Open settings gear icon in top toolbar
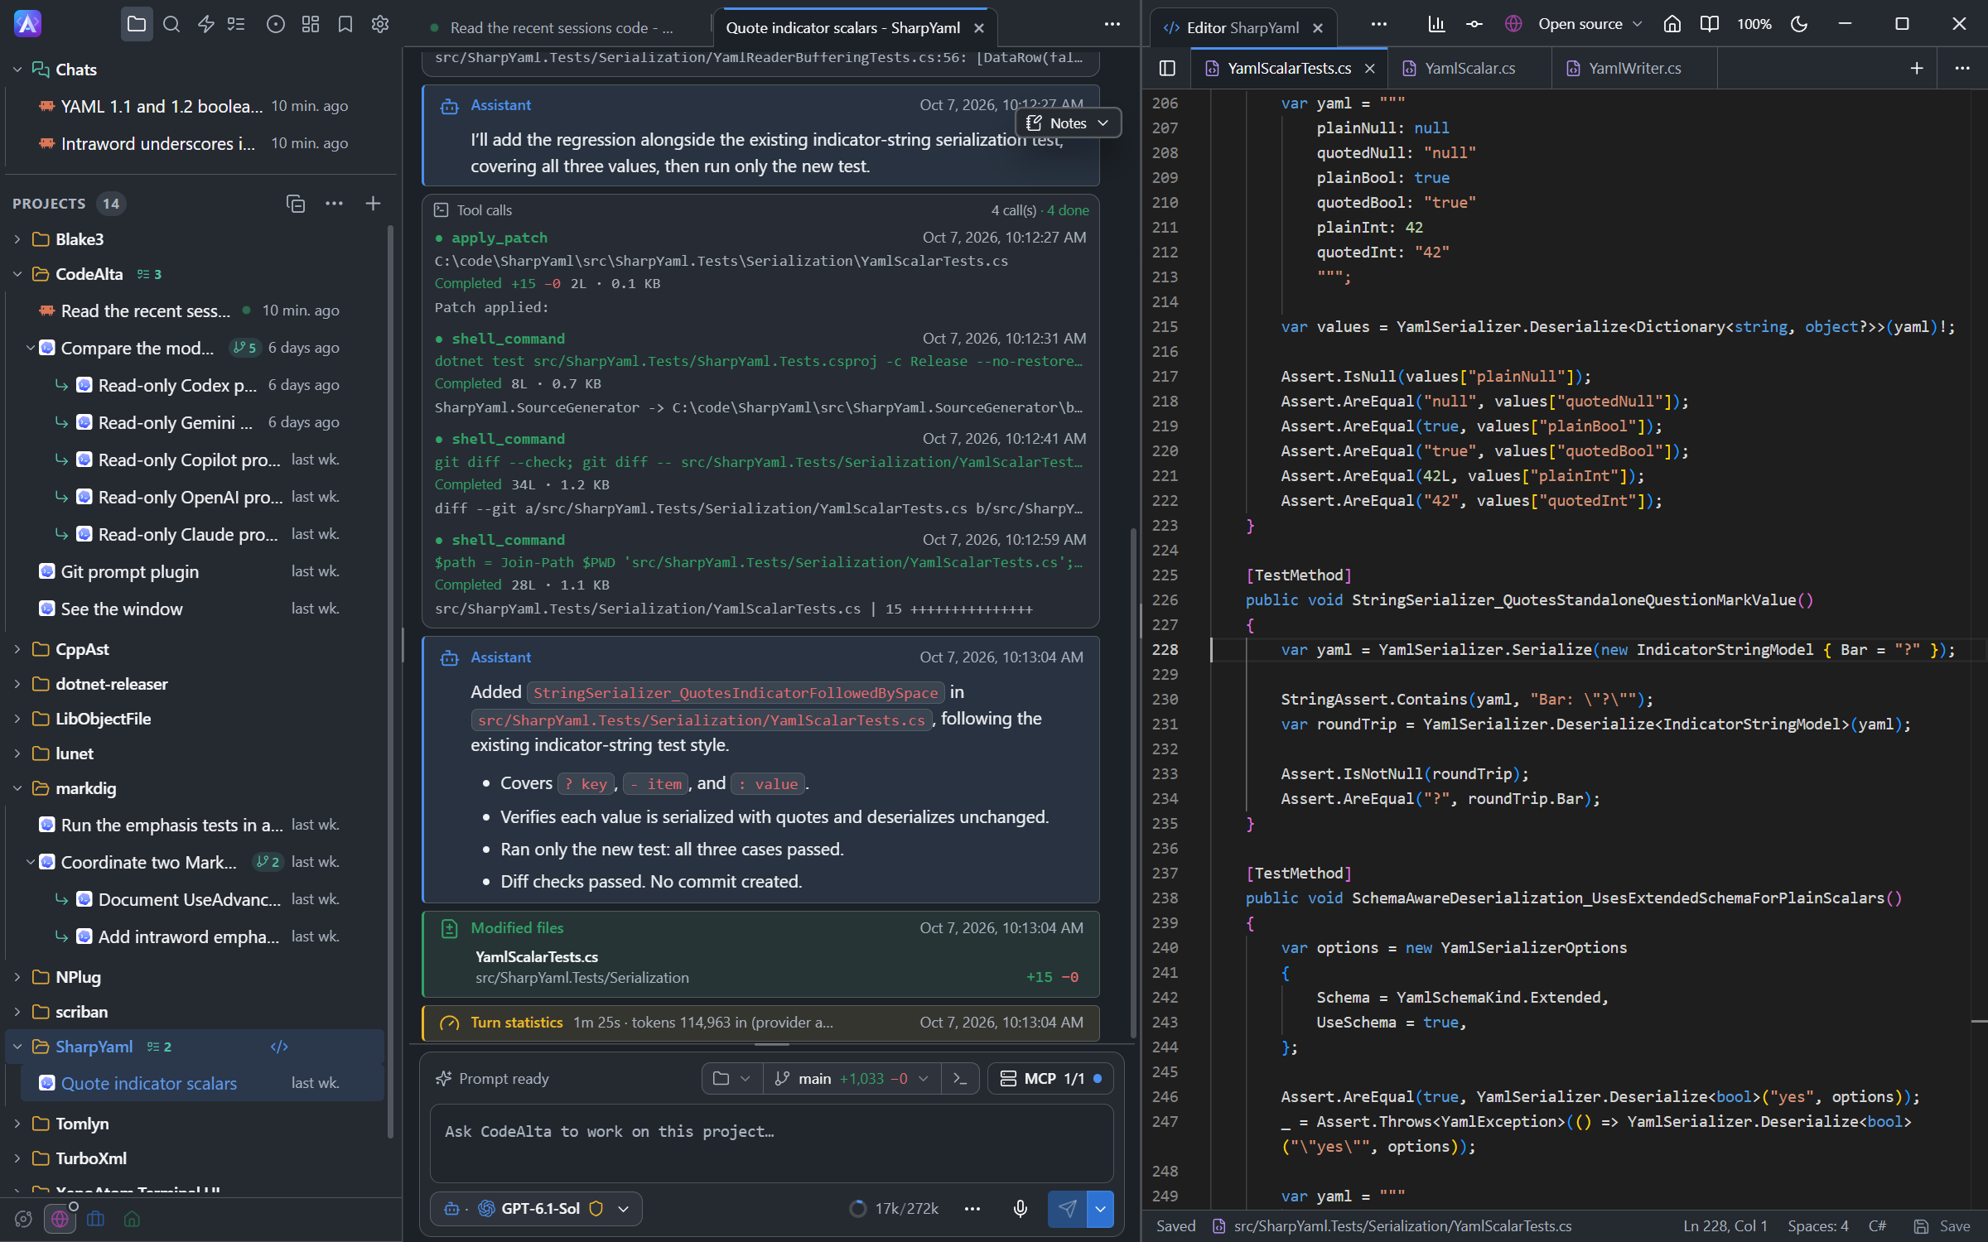This screenshot has width=1988, height=1242. coord(380,25)
